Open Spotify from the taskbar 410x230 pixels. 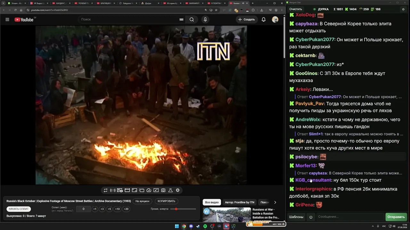(205, 226)
